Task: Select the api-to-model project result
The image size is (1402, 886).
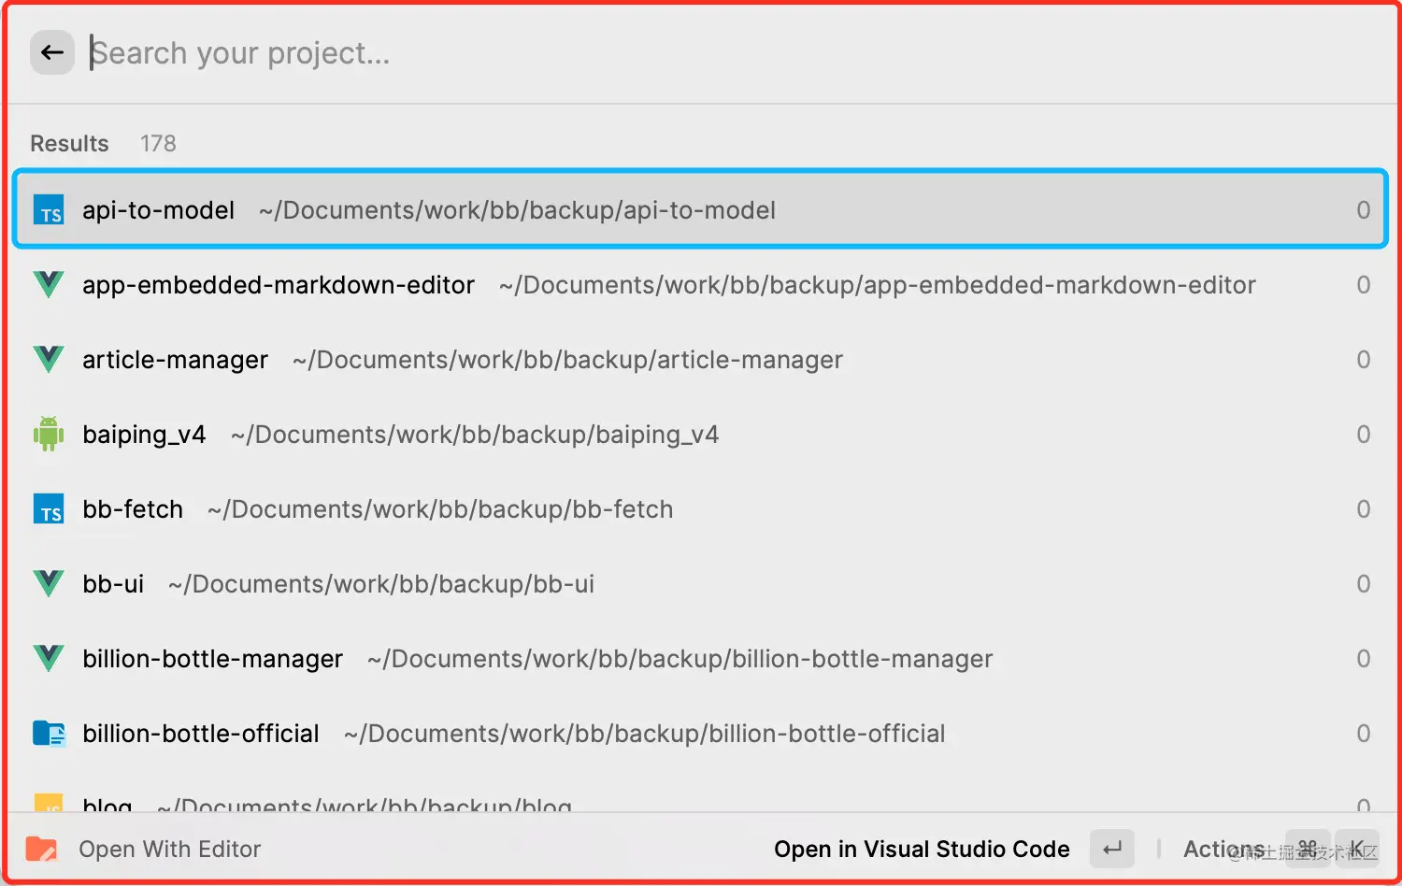Action: pyautogui.click(x=699, y=210)
